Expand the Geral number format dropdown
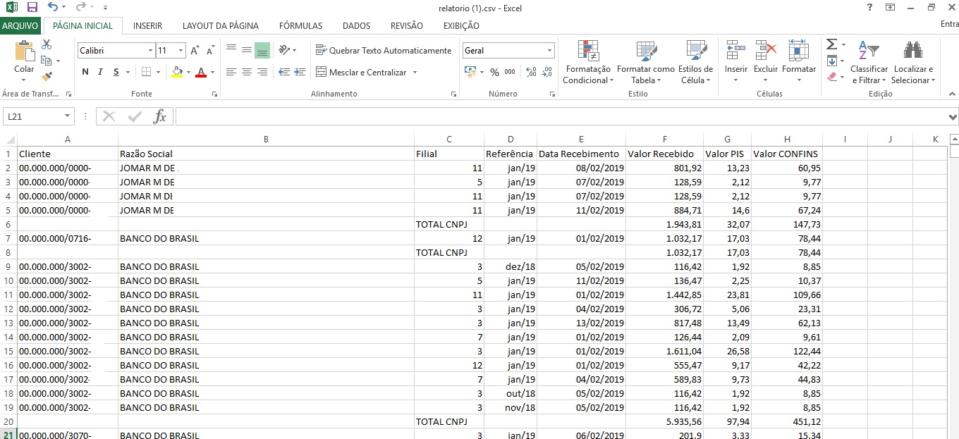This screenshot has height=439, width=959. pyautogui.click(x=549, y=51)
